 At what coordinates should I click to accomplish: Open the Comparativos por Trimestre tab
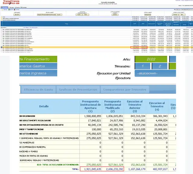pyautogui.click(x=125, y=89)
